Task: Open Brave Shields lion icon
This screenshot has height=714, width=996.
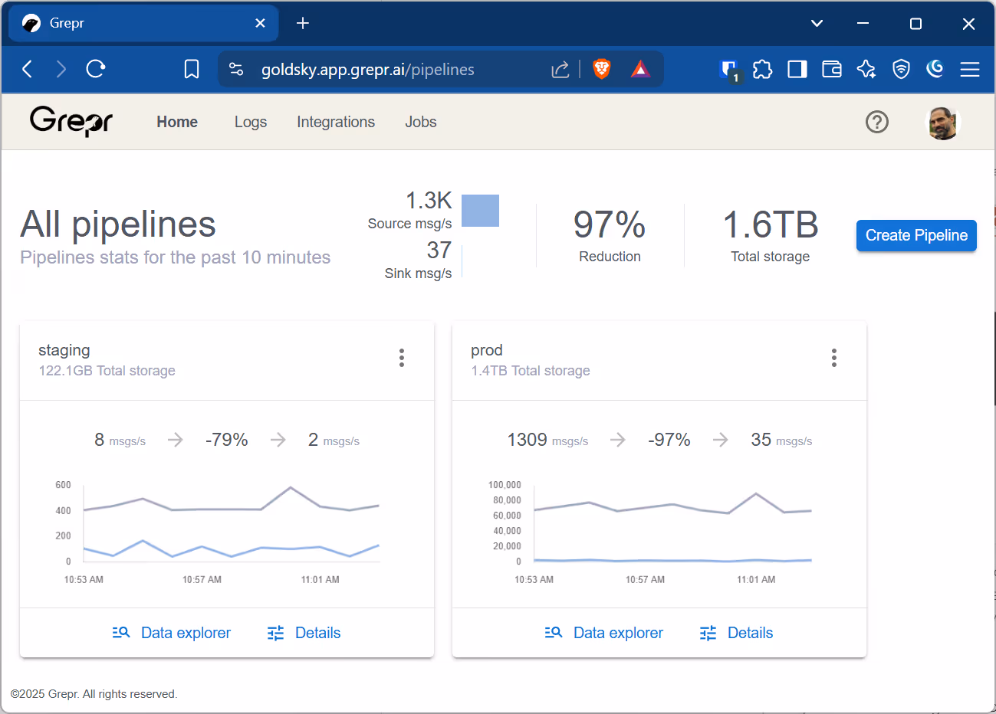Action: point(602,69)
